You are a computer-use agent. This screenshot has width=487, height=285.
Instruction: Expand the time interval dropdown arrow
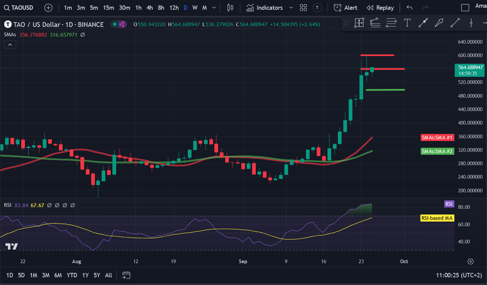coord(214,8)
